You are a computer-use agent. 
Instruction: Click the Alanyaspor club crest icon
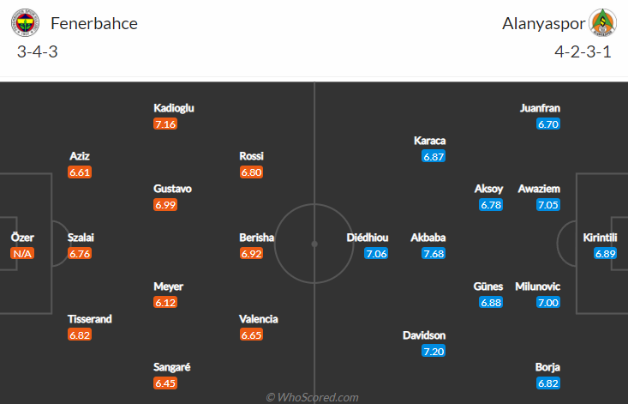coord(602,23)
